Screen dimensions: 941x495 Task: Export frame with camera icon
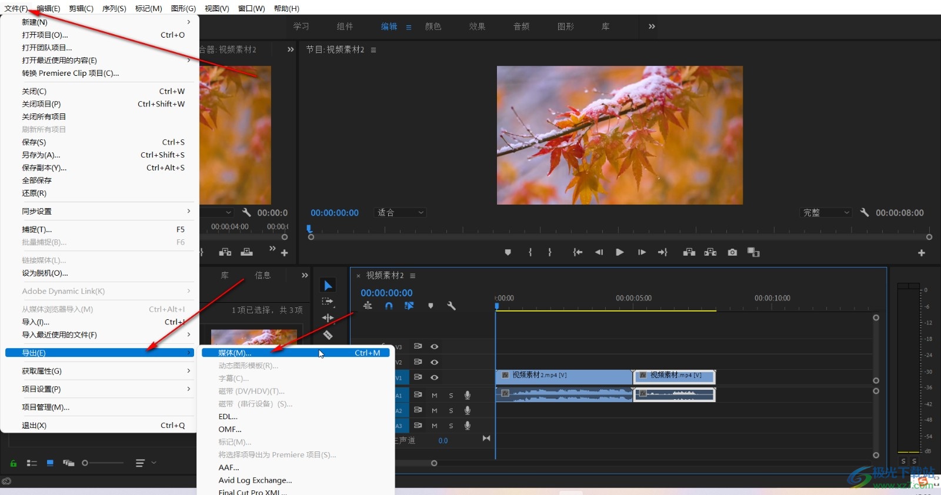click(732, 252)
